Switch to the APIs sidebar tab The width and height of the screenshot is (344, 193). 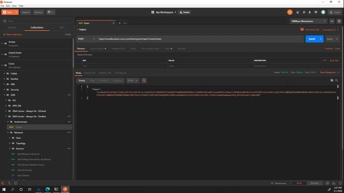(62, 27)
